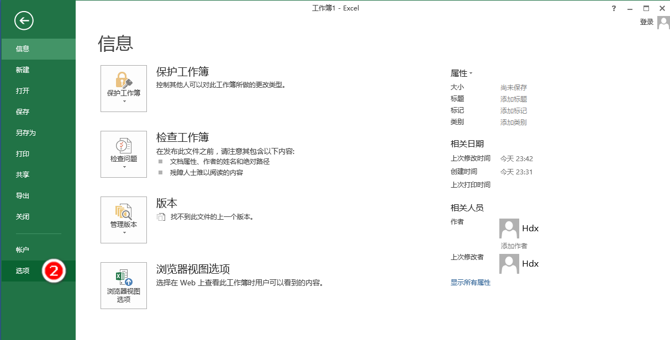Go back using the circled arrow
This screenshot has height=340, width=670.
coord(24,21)
